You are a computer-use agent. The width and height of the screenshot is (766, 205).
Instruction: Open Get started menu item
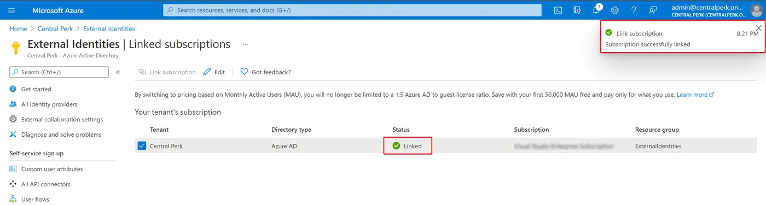(x=36, y=89)
